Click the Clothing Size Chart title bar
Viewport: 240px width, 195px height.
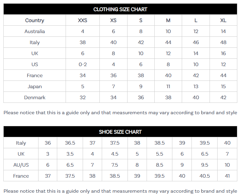[120, 9]
